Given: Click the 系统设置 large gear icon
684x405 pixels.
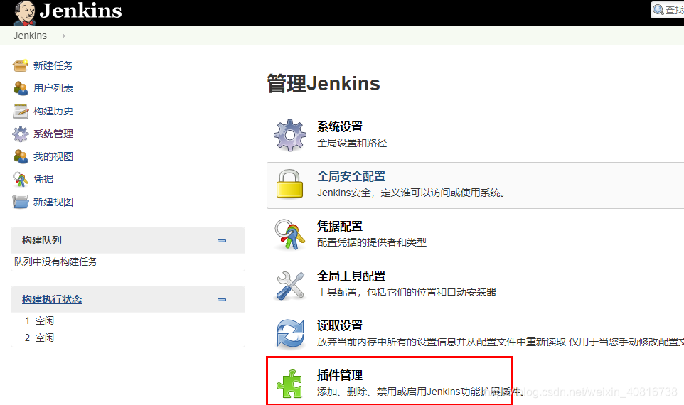Looking at the screenshot, I should click(x=289, y=135).
